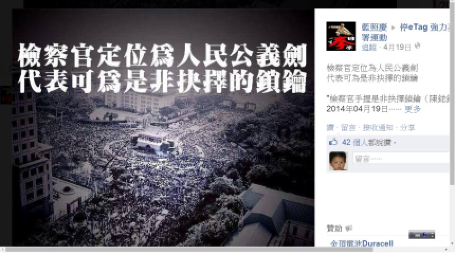Open the poster's martial arts profile picture
455x254 pixels.
click(341, 36)
